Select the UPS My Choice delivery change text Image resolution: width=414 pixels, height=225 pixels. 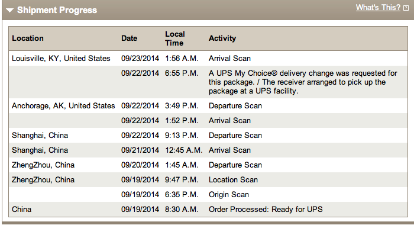(303, 82)
